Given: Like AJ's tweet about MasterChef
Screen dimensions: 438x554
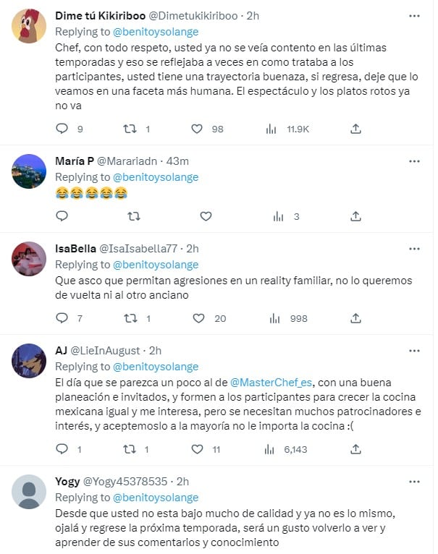Looking at the screenshot, I should (197, 449).
